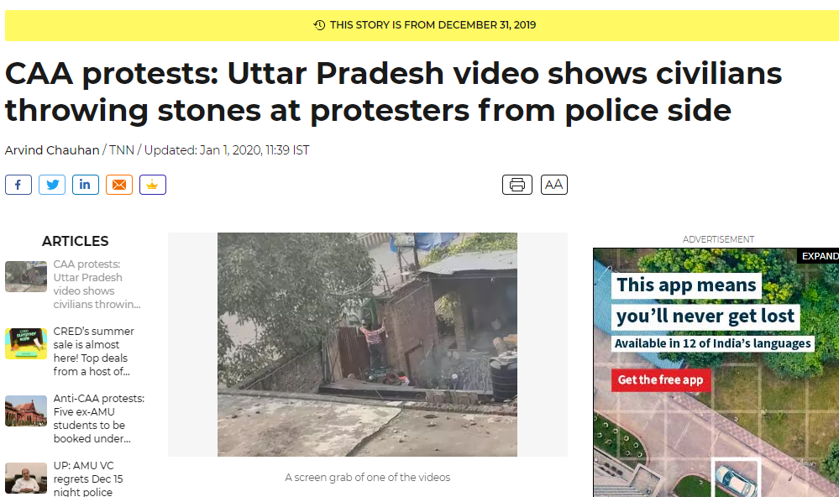The width and height of the screenshot is (839, 497).
Task: Email this article using envelope icon
Action: coord(119,185)
